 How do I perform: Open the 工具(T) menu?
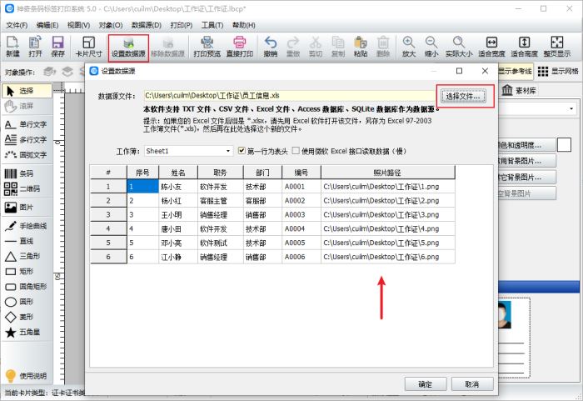point(212,25)
